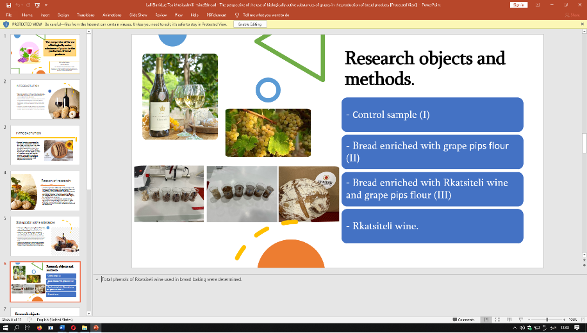The width and height of the screenshot is (587, 333).
Task: Click the zoom slider handle in the status bar
Action: click(x=547, y=319)
